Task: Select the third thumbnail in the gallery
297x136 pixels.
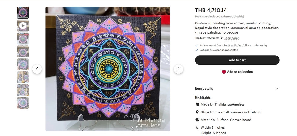Action: coord(23,38)
